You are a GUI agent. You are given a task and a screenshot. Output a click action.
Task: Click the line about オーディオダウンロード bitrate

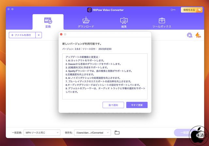click(x=103, y=85)
